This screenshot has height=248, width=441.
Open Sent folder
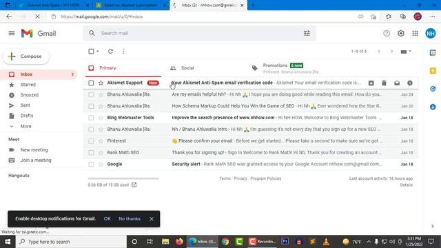[x=25, y=105]
